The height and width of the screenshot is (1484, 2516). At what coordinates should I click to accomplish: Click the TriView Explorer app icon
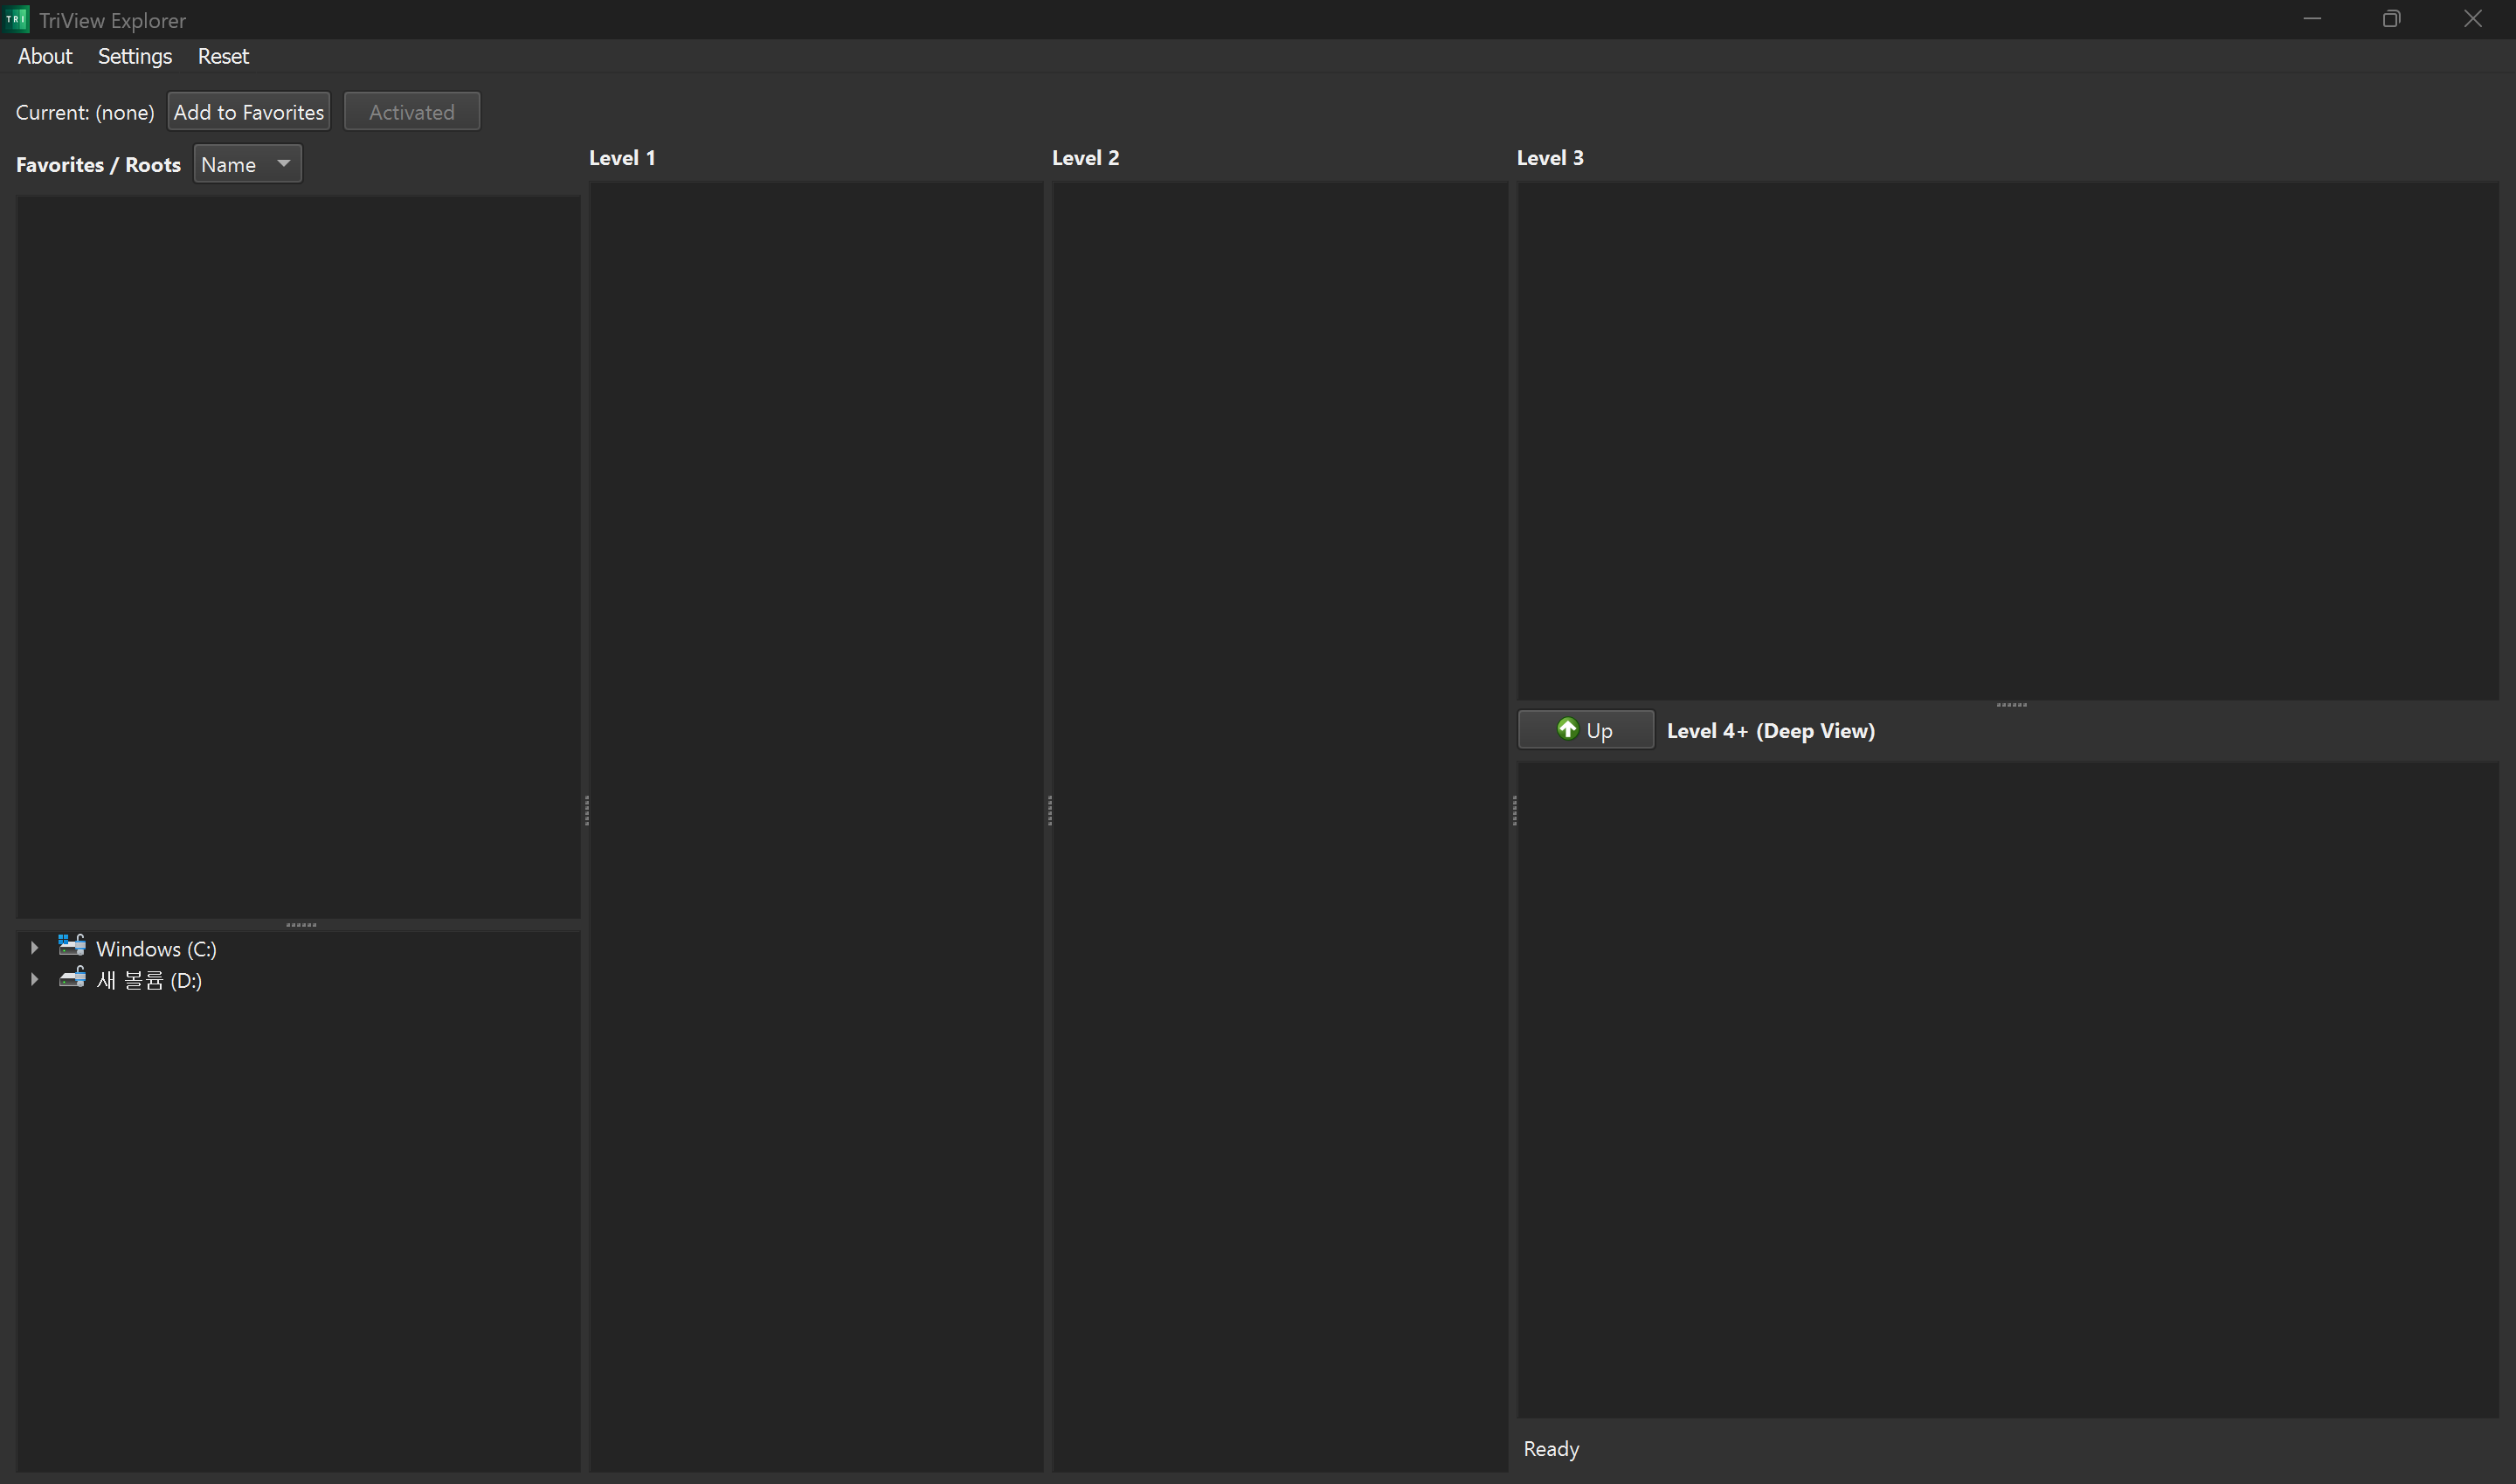(x=16, y=19)
